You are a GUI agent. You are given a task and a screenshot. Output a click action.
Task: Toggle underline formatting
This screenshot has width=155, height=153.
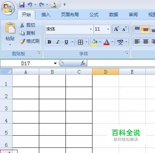(x=66, y=42)
